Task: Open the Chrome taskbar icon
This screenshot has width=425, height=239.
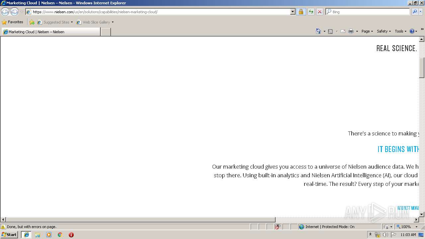Action: pos(60,235)
